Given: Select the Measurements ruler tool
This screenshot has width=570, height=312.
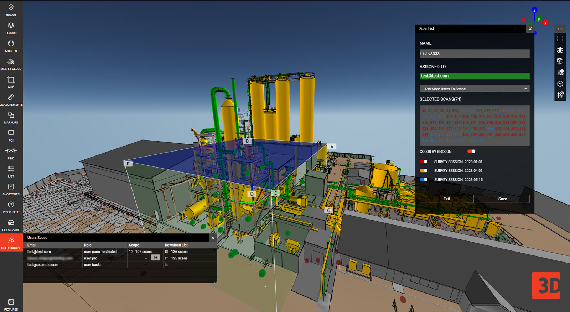Looking at the screenshot, I should tap(11, 100).
